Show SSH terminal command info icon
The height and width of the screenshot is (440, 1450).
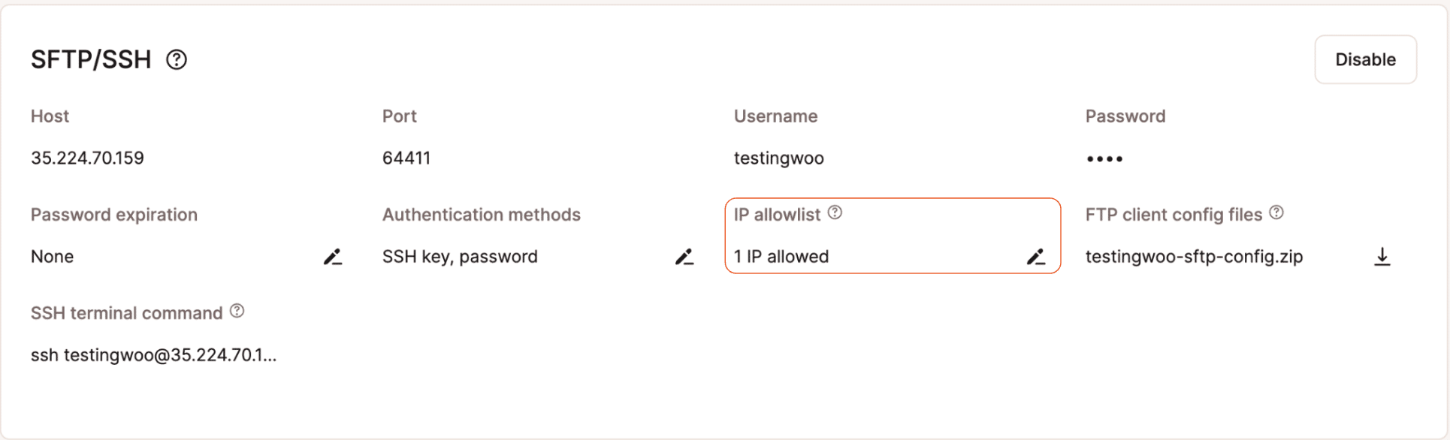pyautogui.click(x=237, y=312)
